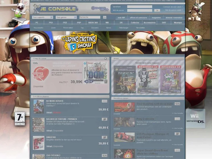This screenshot has width=212, height=159.
Task: Click the DS logo in Coup de coeur panel
Action: (x=35, y=63)
